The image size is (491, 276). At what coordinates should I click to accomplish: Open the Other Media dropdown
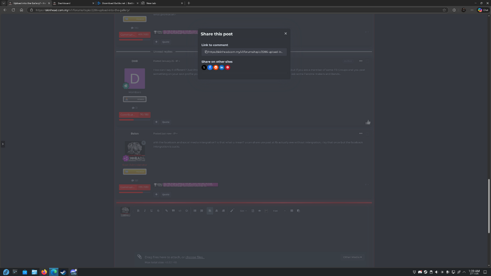coord(353,257)
